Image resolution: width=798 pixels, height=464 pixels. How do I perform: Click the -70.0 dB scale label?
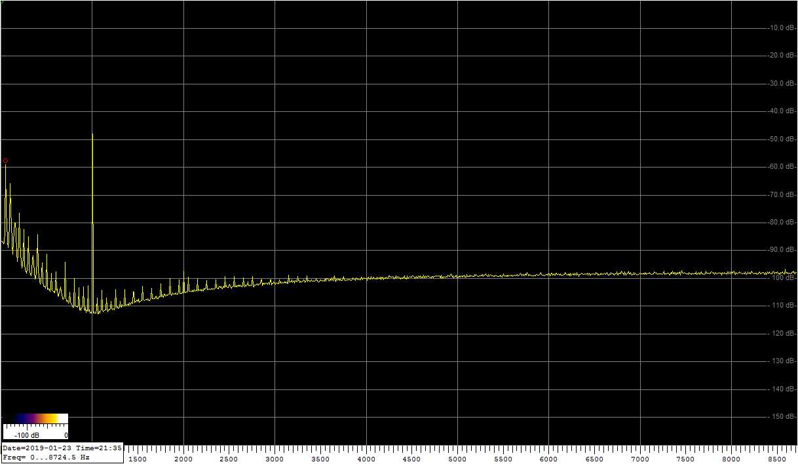coord(782,194)
